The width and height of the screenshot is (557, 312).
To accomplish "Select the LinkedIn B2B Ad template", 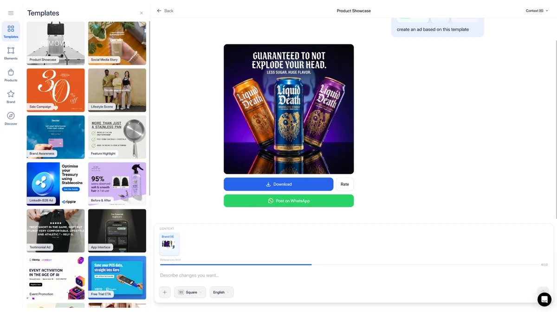I will [56, 184].
